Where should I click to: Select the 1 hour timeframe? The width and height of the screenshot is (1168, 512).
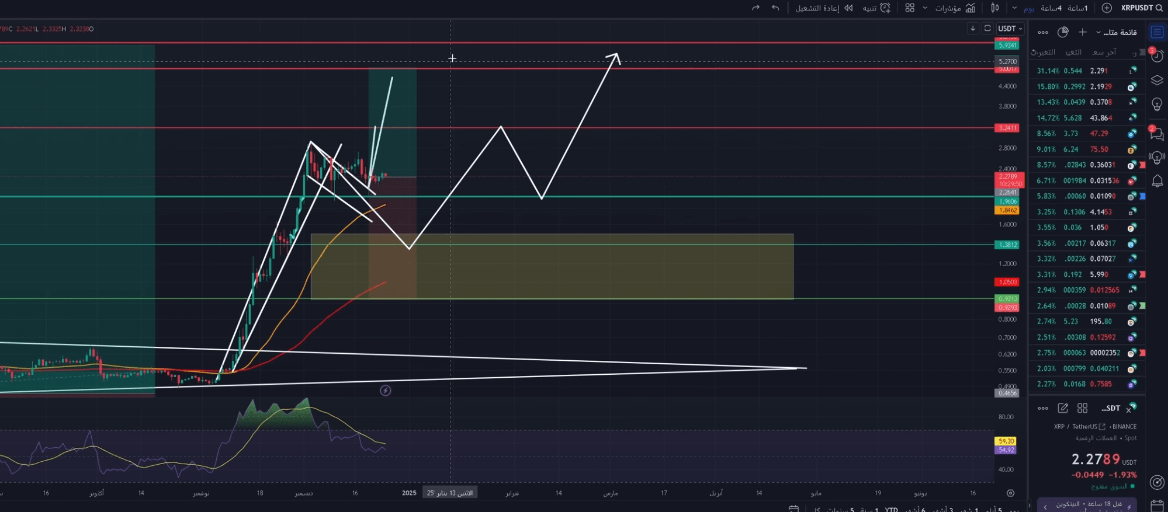[1077, 8]
